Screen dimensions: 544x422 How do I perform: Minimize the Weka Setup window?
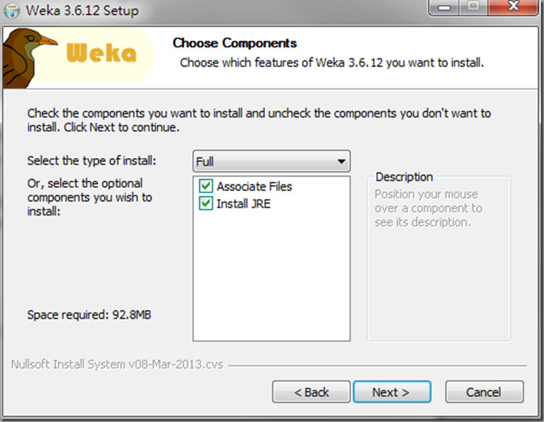445,7
